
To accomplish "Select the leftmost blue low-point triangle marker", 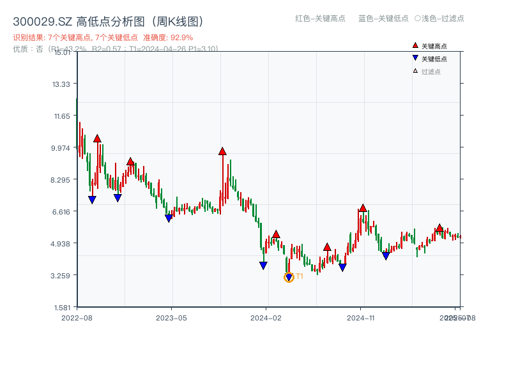I will click(x=92, y=200).
